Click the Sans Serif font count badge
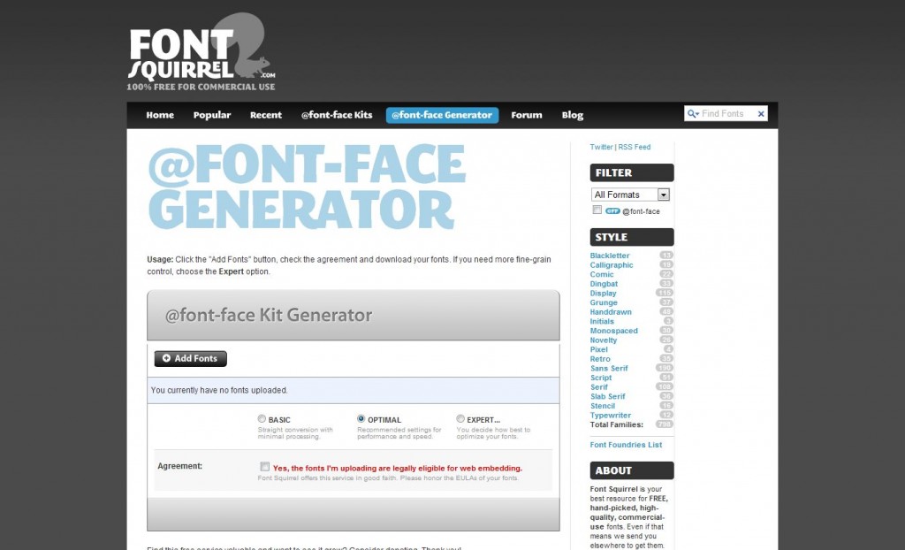The image size is (905, 550). (665, 368)
